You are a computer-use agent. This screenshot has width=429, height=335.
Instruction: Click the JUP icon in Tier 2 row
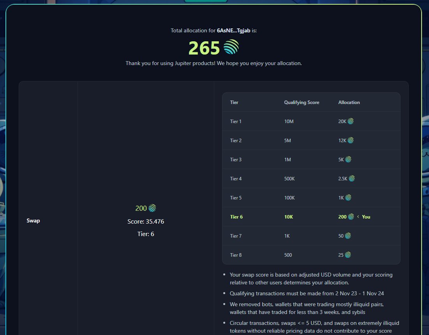(350, 140)
